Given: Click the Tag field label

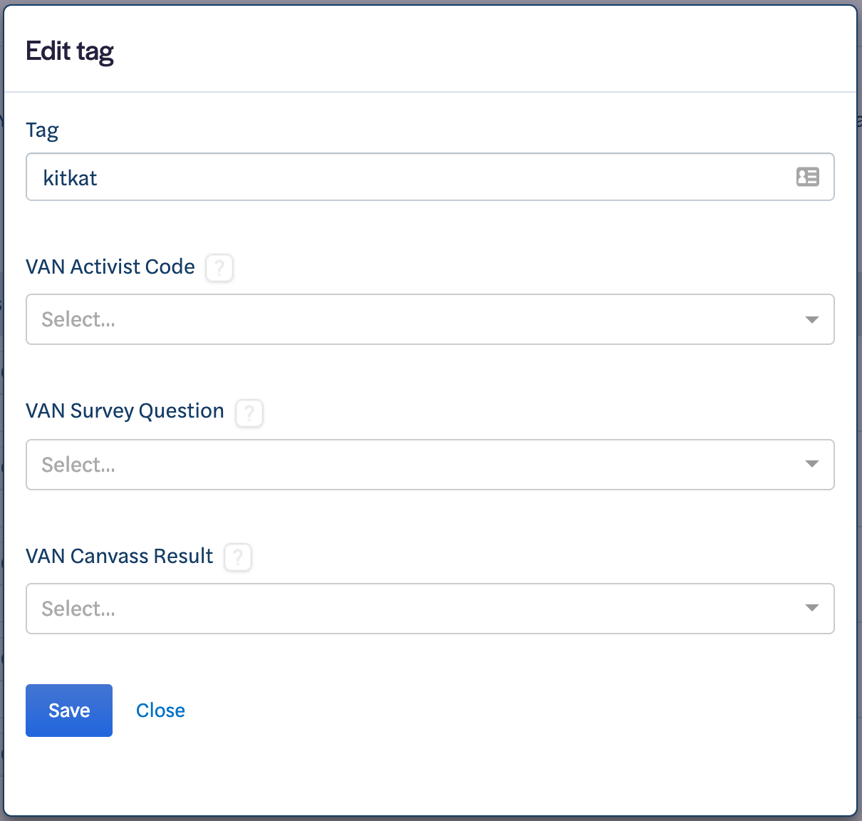Looking at the screenshot, I should (x=42, y=130).
